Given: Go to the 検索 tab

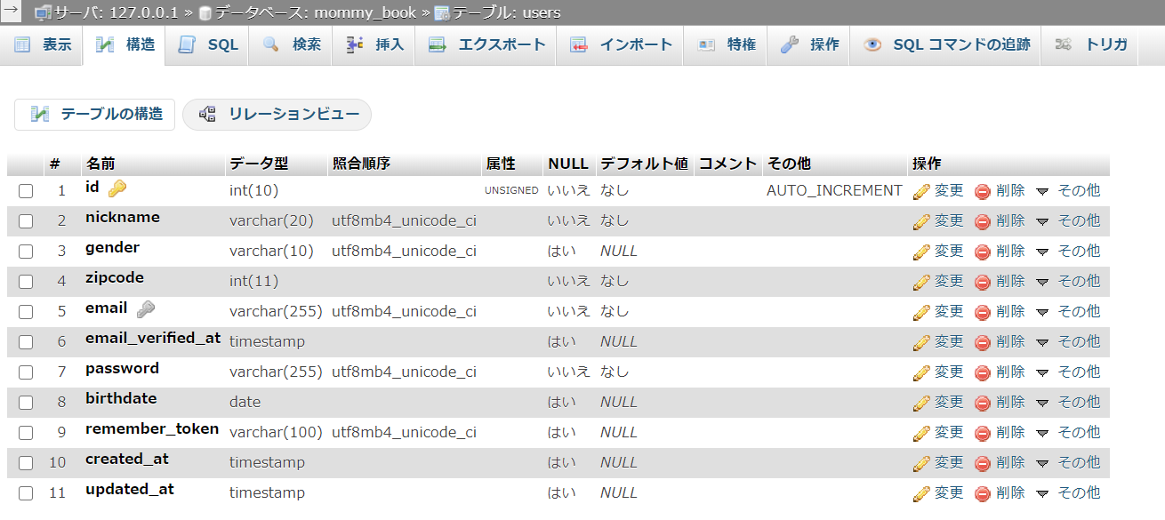Looking at the screenshot, I should [x=291, y=44].
